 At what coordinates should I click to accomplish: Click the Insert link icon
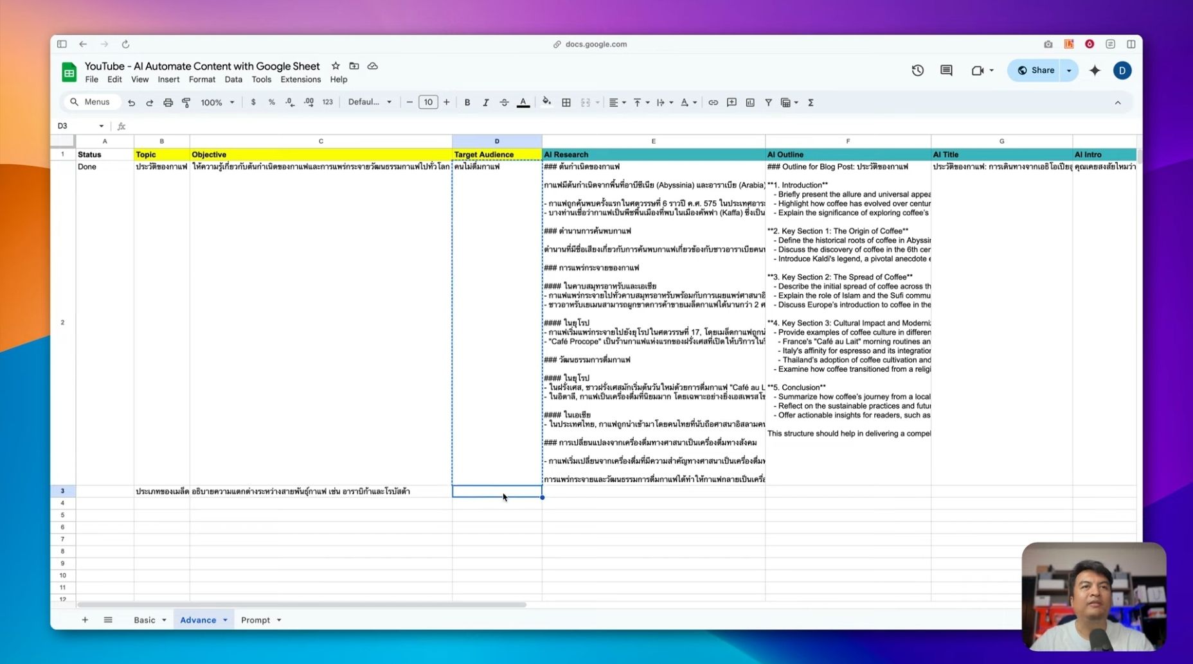(713, 103)
